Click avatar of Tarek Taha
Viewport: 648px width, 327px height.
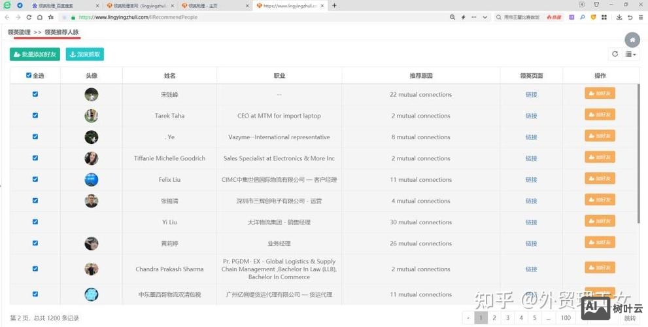92,116
